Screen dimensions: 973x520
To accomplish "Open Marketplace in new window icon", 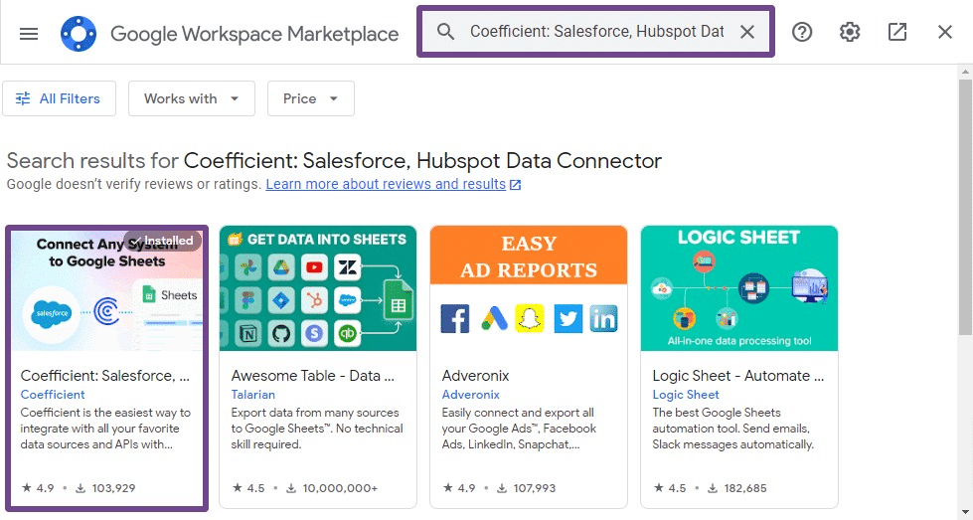I will pos(897,32).
